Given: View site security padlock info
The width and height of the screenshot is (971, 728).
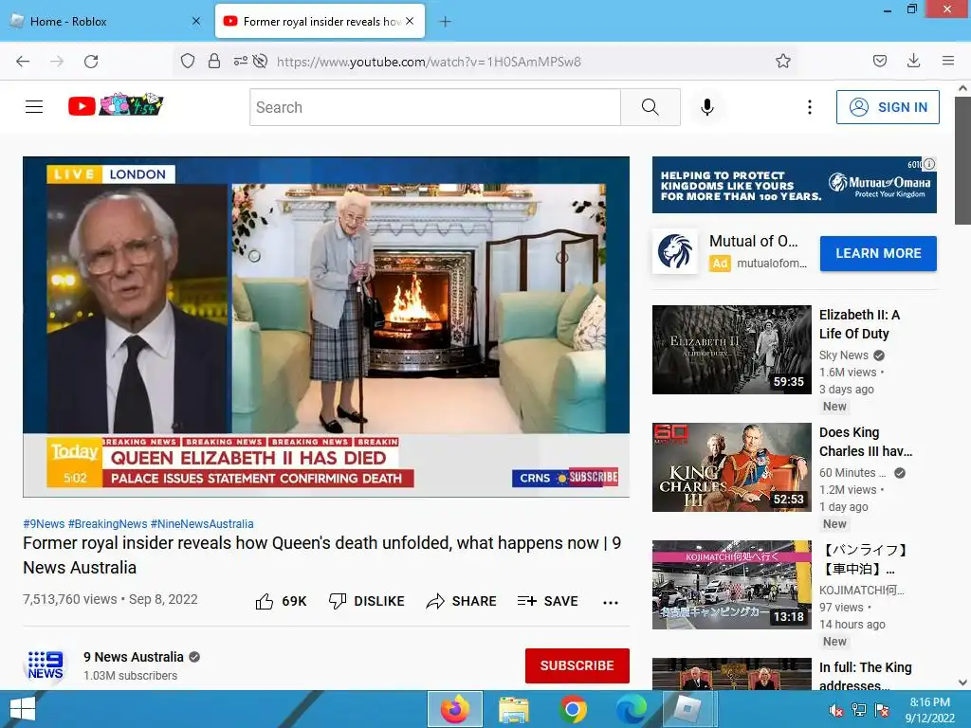Looking at the screenshot, I should coord(214,61).
